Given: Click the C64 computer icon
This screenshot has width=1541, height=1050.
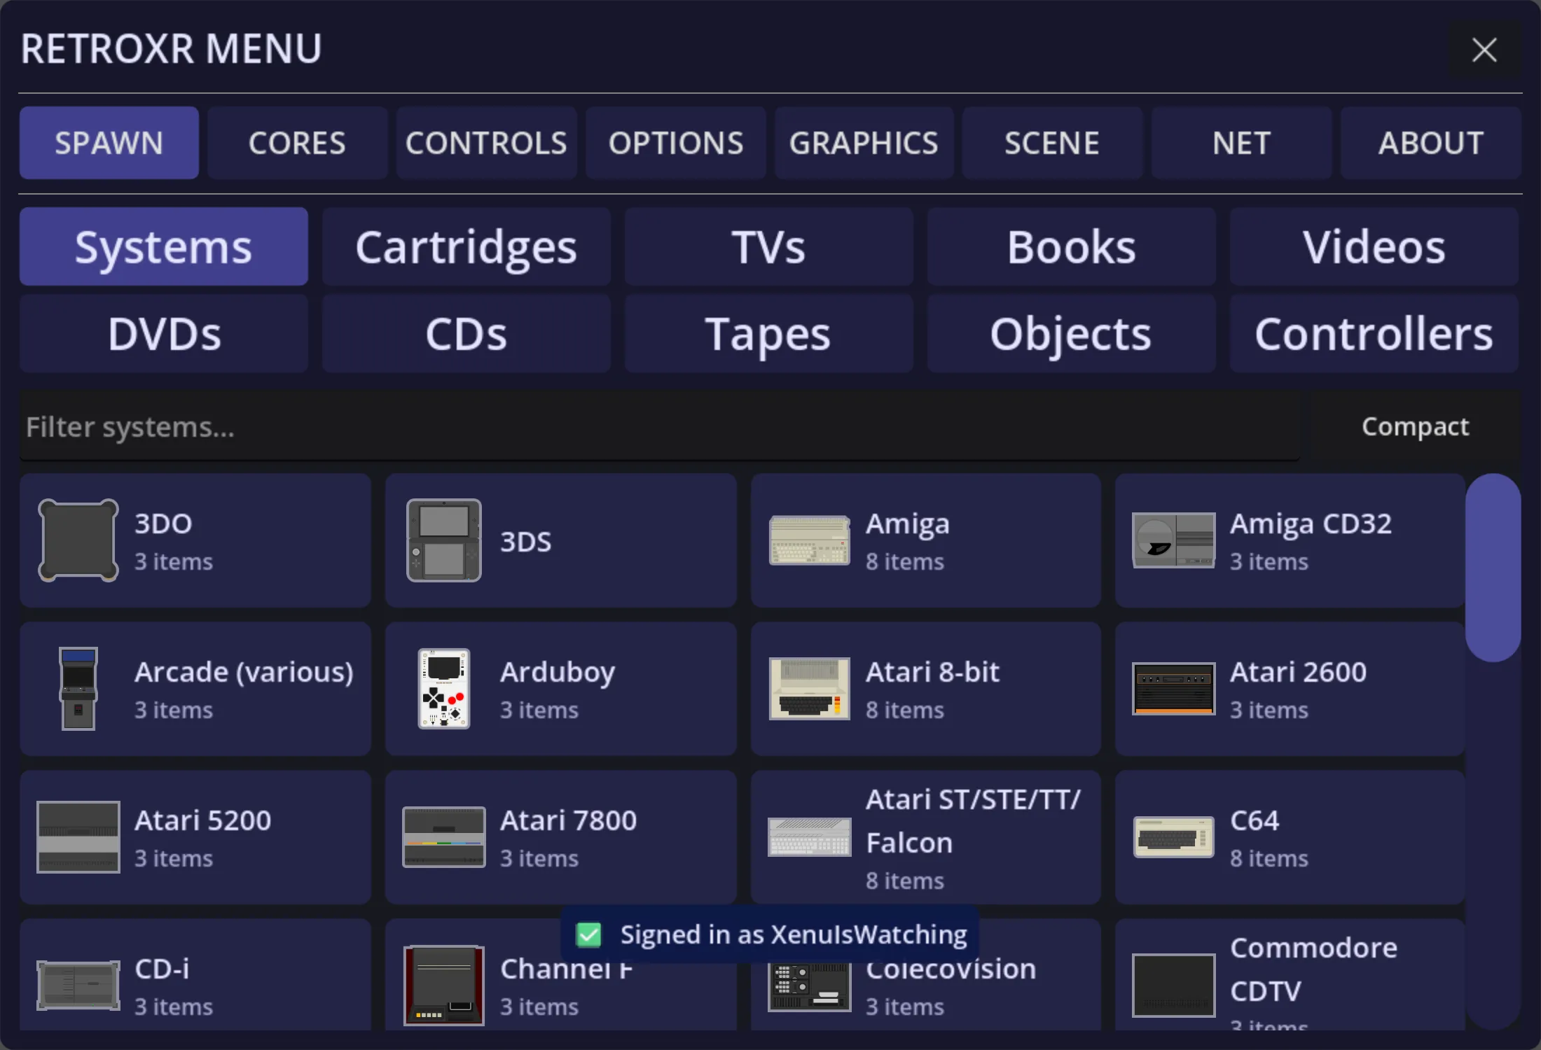Looking at the screenshot, I should click(1173, 837).
